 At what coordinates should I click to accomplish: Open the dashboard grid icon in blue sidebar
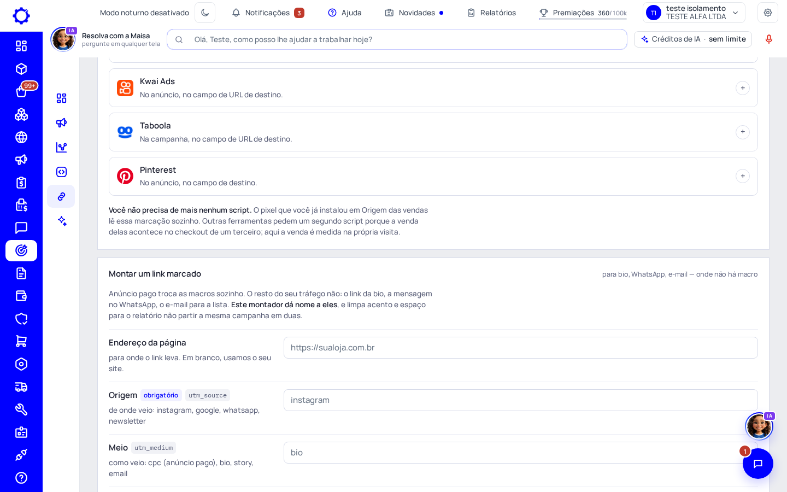(x=21, y=46)
